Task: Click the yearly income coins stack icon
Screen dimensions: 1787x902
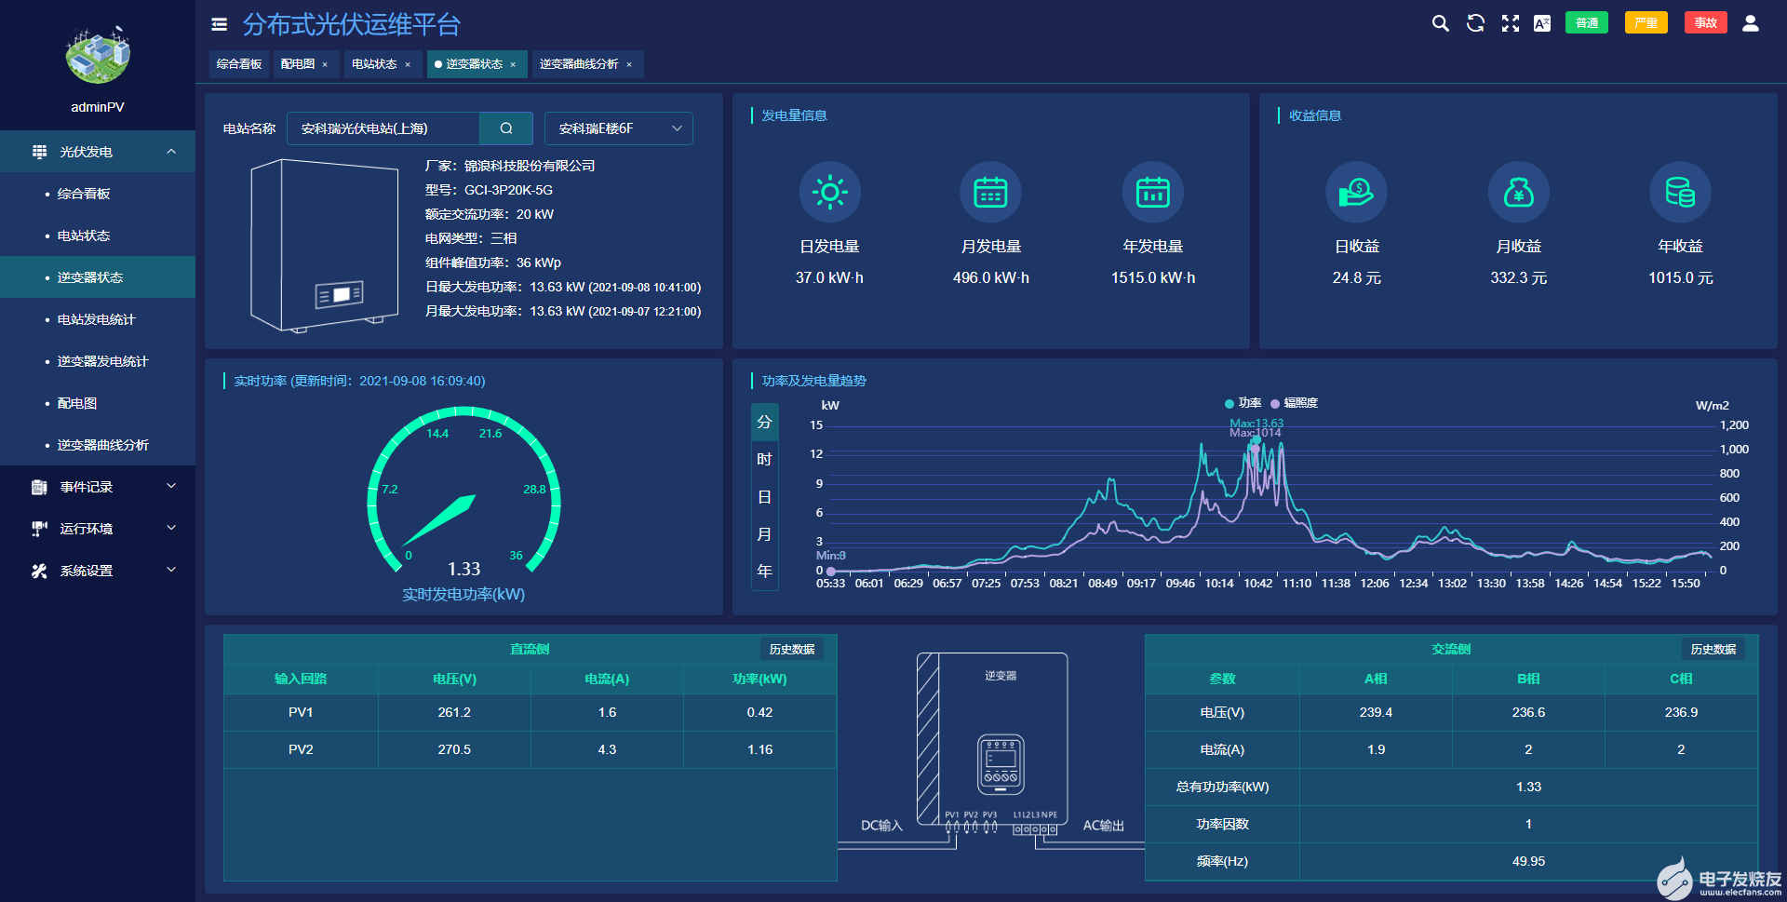Action: pos(1680,193)
